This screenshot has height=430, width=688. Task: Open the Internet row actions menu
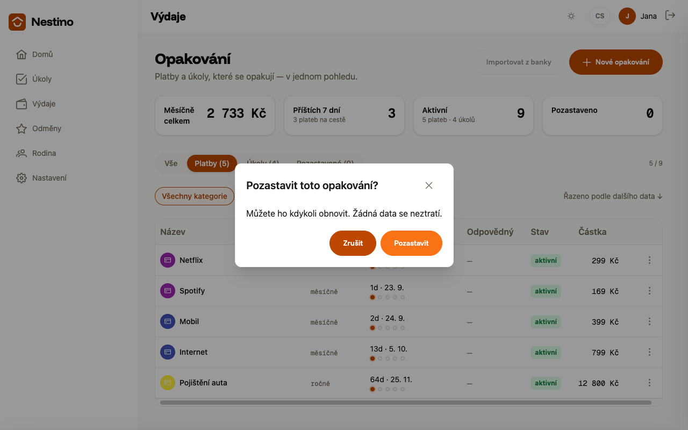649,352
